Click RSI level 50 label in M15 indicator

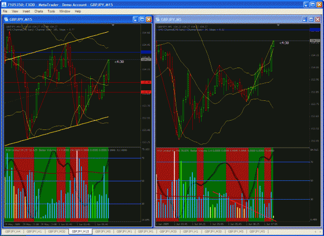point(143,181)
